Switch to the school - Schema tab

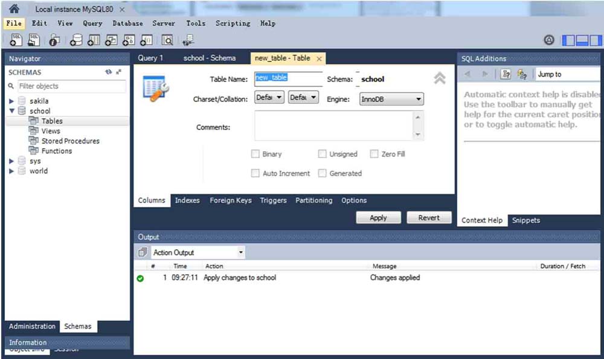(x=210, y=58)
